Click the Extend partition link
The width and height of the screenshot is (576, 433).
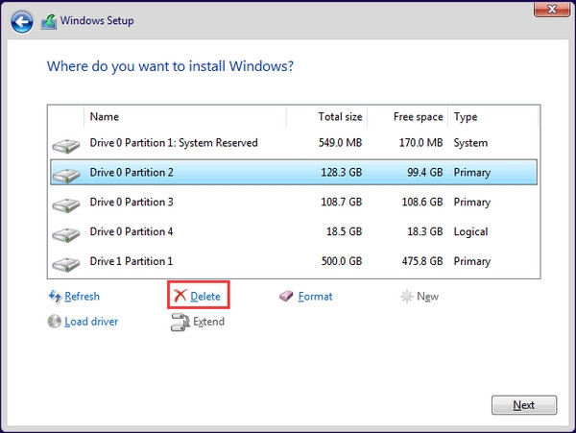pos(208,322)
